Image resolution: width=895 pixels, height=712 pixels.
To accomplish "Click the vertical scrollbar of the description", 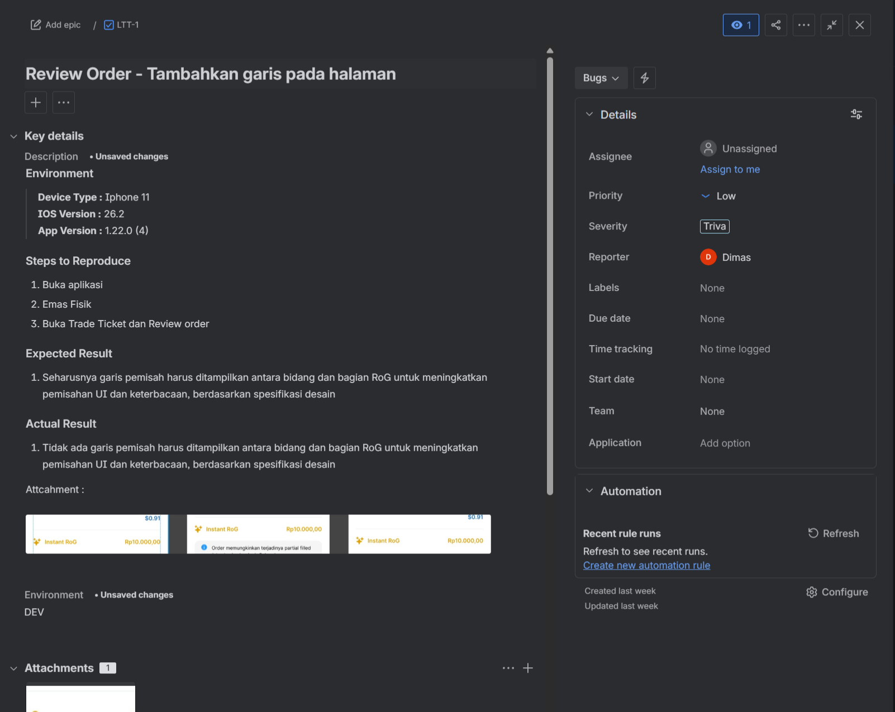I will tap(550, 276).
